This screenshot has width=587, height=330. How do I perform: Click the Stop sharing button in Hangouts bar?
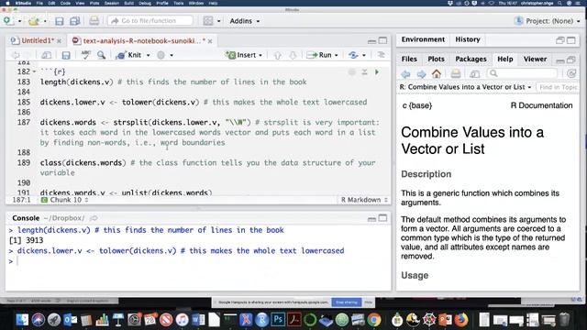click(x=347, y=302)
